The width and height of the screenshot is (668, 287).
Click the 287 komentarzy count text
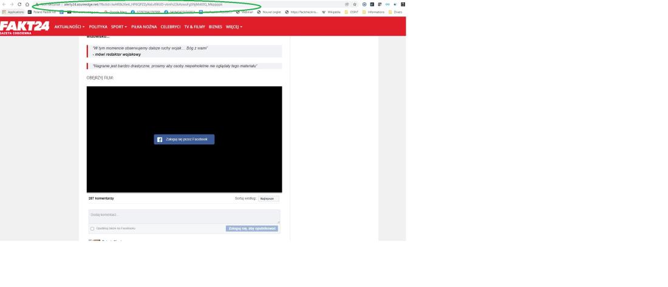tap(101, 198)
